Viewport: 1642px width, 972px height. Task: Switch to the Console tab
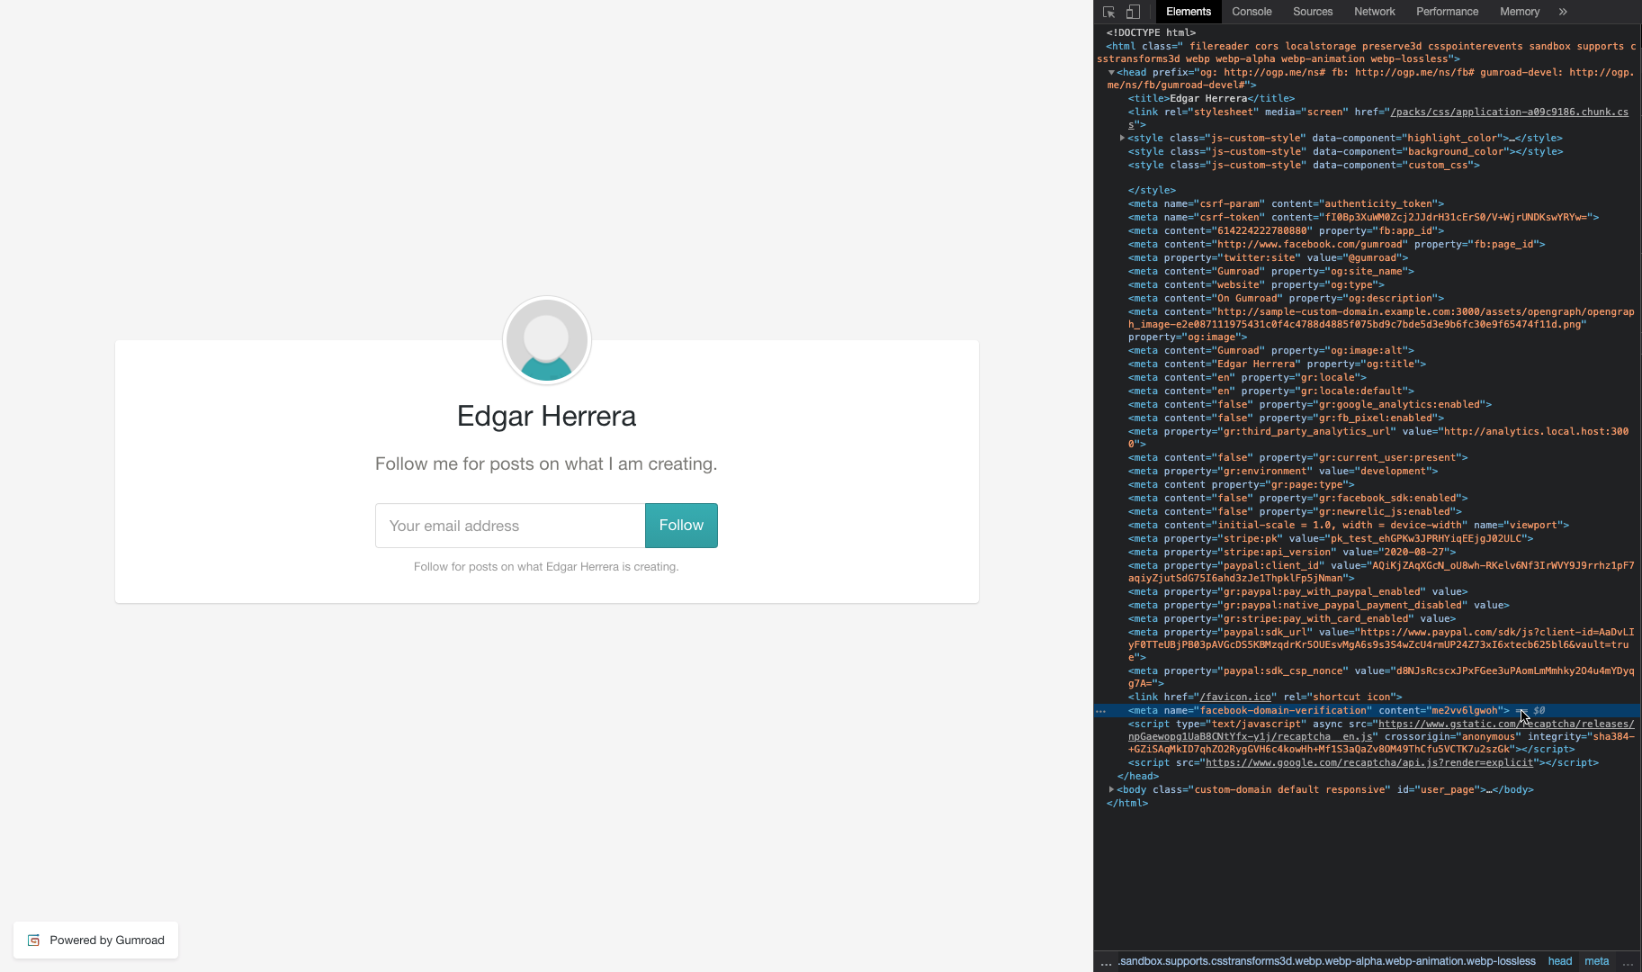pyautogui.click(x=1252, y=12)
